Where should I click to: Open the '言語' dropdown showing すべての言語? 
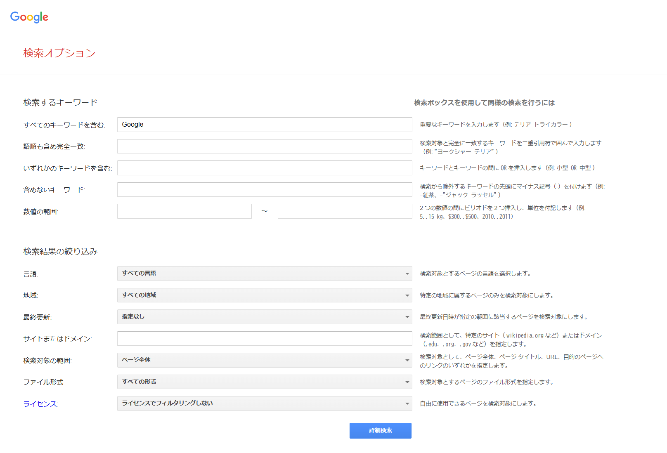click(265, 274)
